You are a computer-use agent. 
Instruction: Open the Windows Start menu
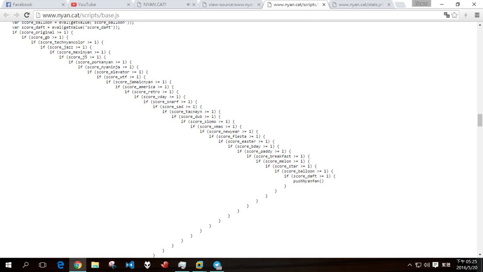pyautogui.click(x=8, y=265)
